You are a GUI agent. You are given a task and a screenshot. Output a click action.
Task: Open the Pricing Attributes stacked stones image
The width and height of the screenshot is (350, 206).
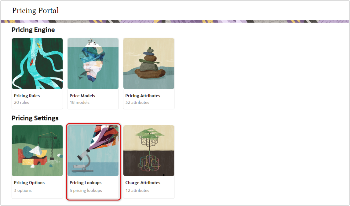point(149,64)
